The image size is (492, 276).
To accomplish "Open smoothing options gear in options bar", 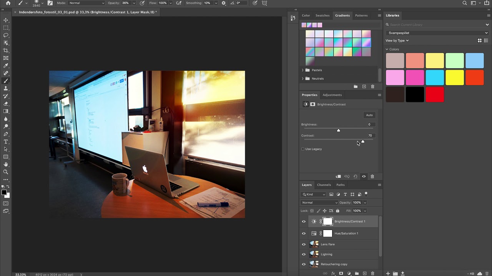I will tap(224, 3).
